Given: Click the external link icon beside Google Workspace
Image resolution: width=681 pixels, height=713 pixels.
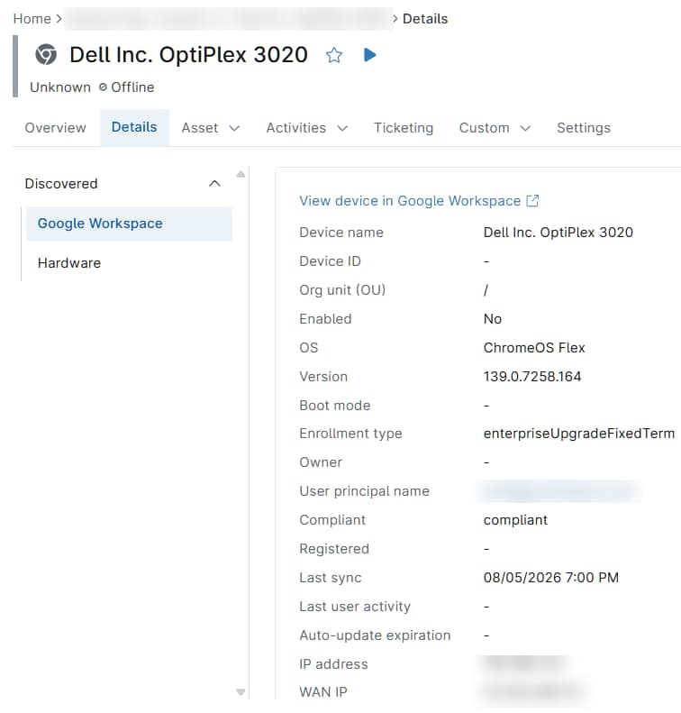Looking at the screenshot, I should pyautogui.click(x=532, y=200).
